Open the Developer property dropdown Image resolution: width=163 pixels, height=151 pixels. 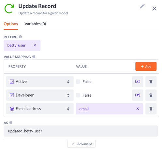[x=40, y=95]
